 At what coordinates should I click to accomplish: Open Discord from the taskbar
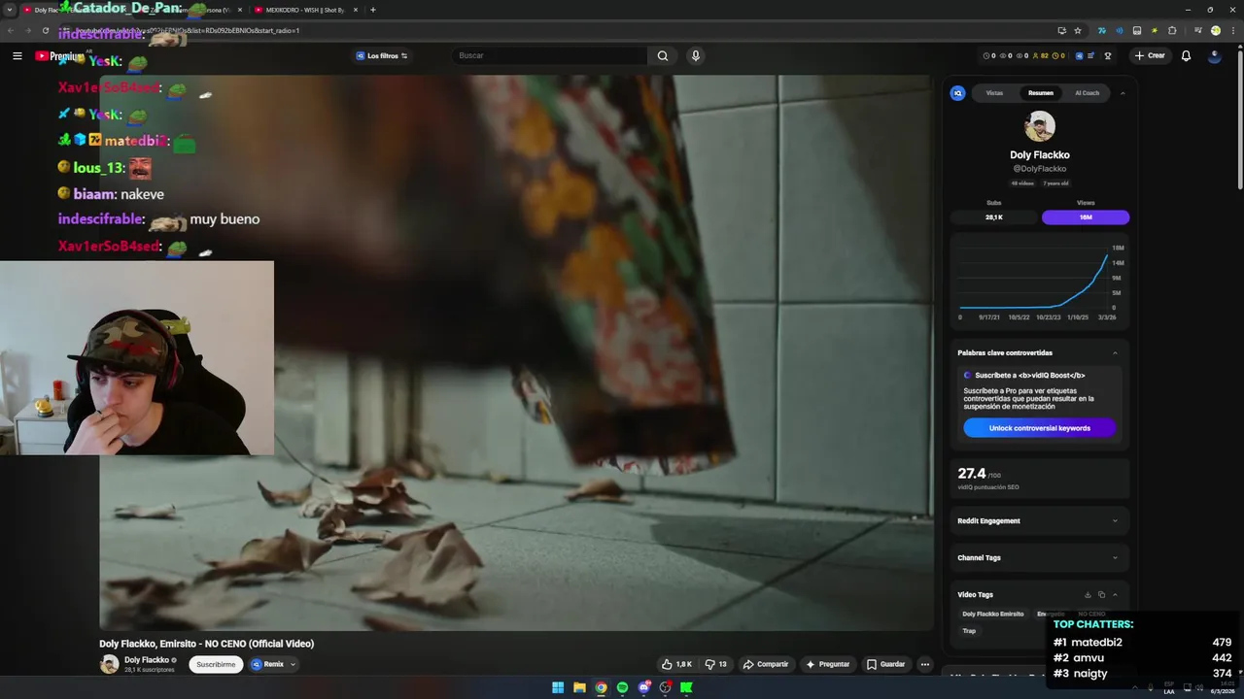tap(644, 687)
